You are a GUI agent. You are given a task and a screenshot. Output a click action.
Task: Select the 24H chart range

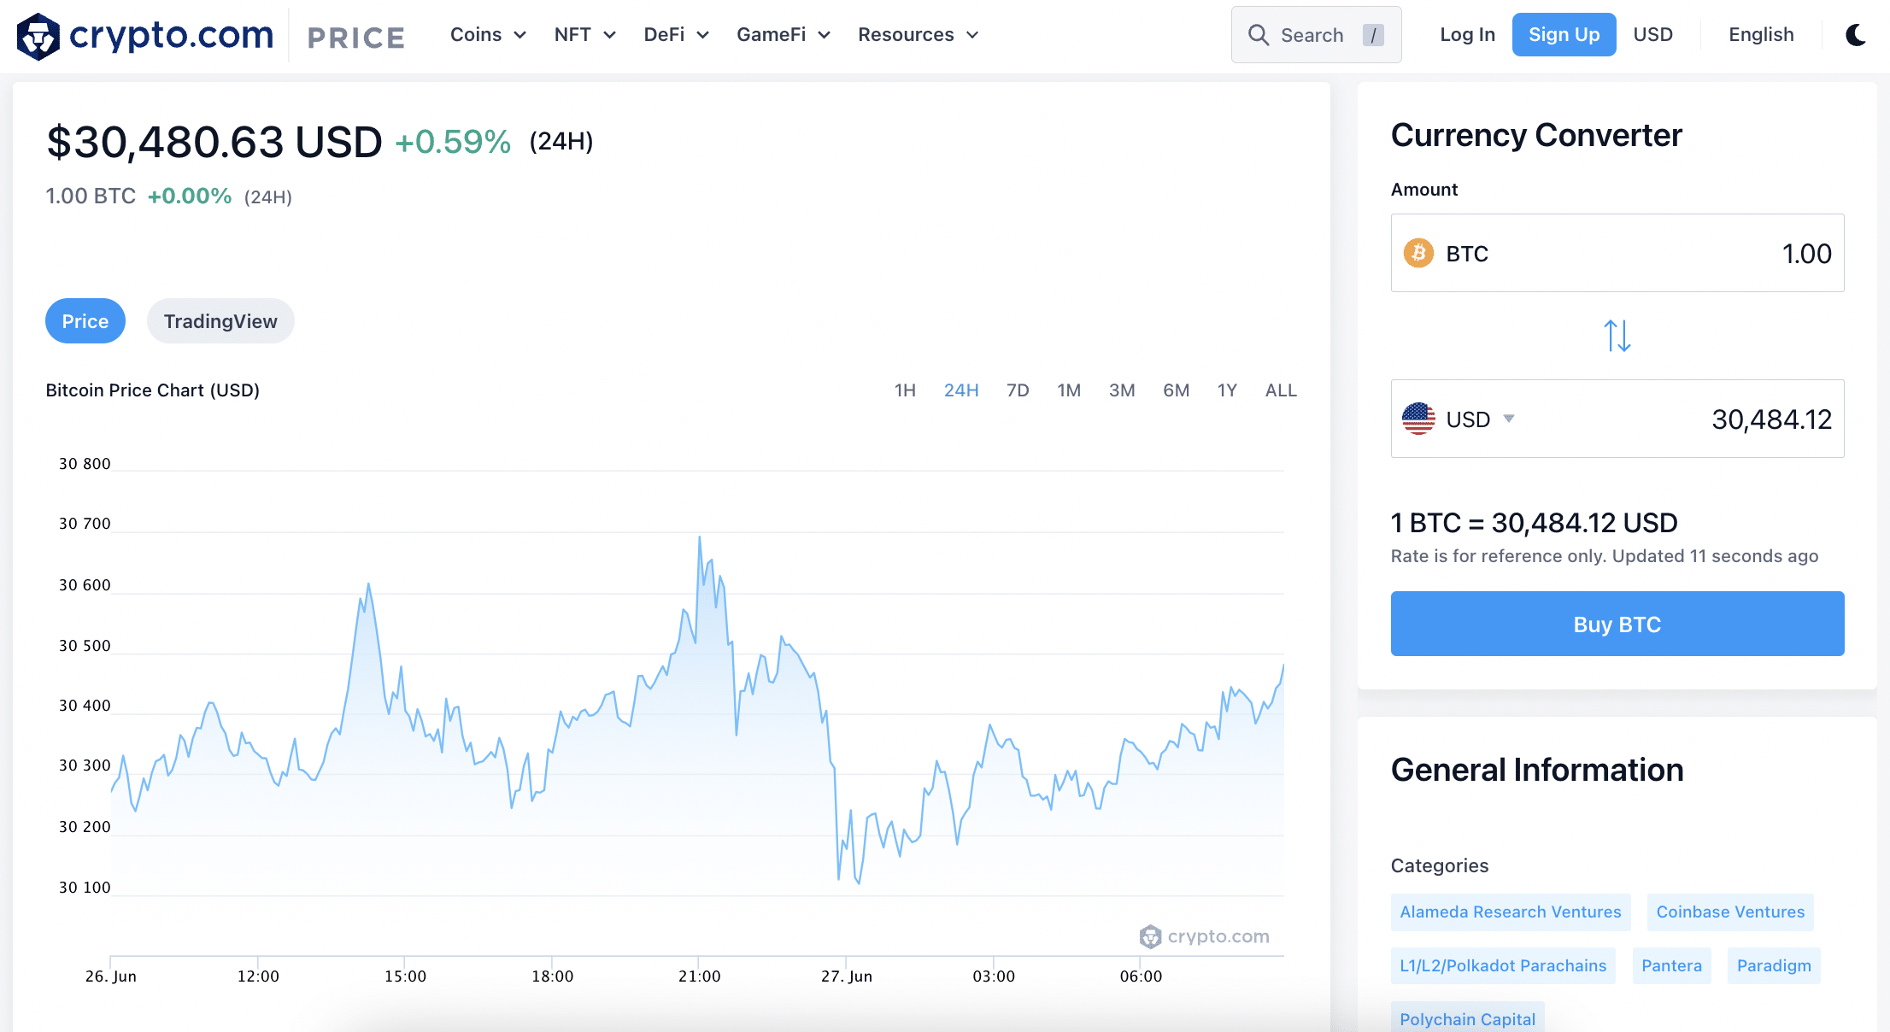coord(961,390)
